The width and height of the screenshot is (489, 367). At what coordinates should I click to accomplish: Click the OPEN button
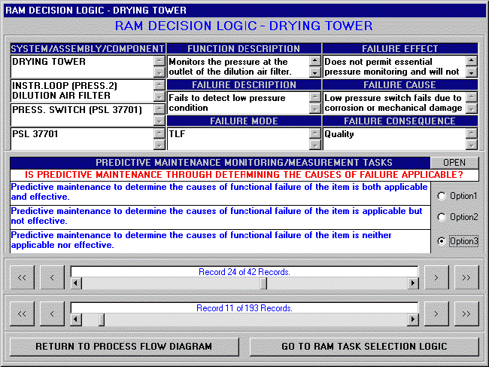454,163
